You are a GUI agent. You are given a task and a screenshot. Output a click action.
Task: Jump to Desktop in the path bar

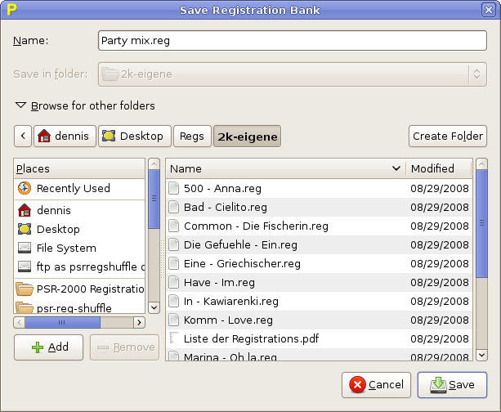click(x=135, y=137)
